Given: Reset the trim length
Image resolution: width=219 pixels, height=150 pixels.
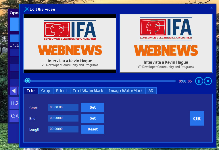Looking at the screenshot, I should coord(93,129).
